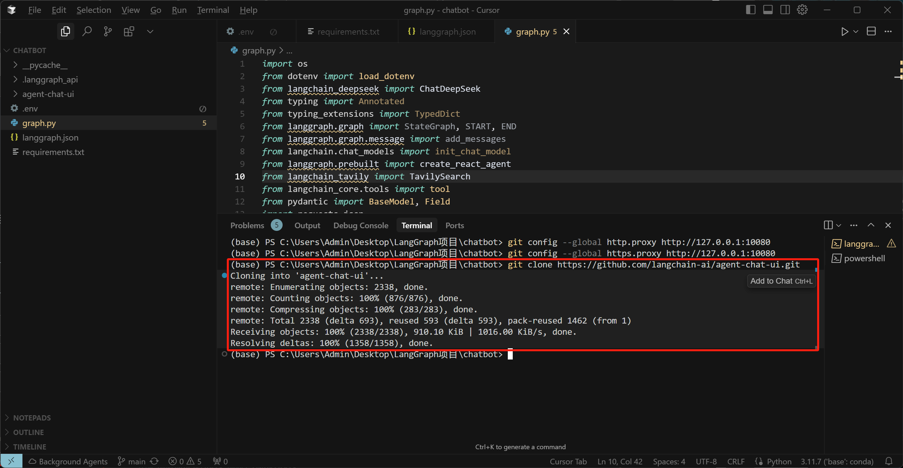This screenshot has height=468, width=903.
Task: Switch to the Debug Console tab
Action: coord(361,225)
